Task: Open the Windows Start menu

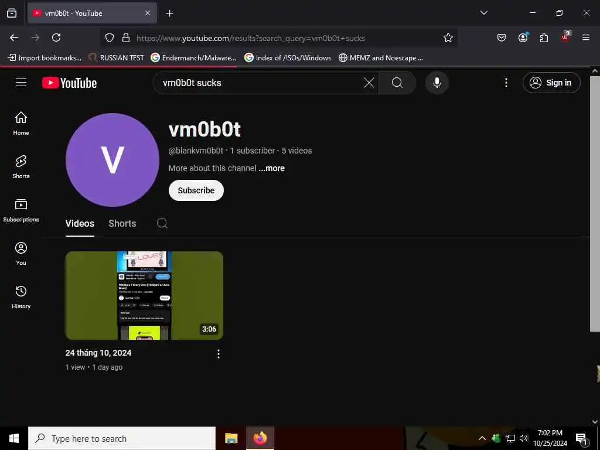Action: click(14, 438)
